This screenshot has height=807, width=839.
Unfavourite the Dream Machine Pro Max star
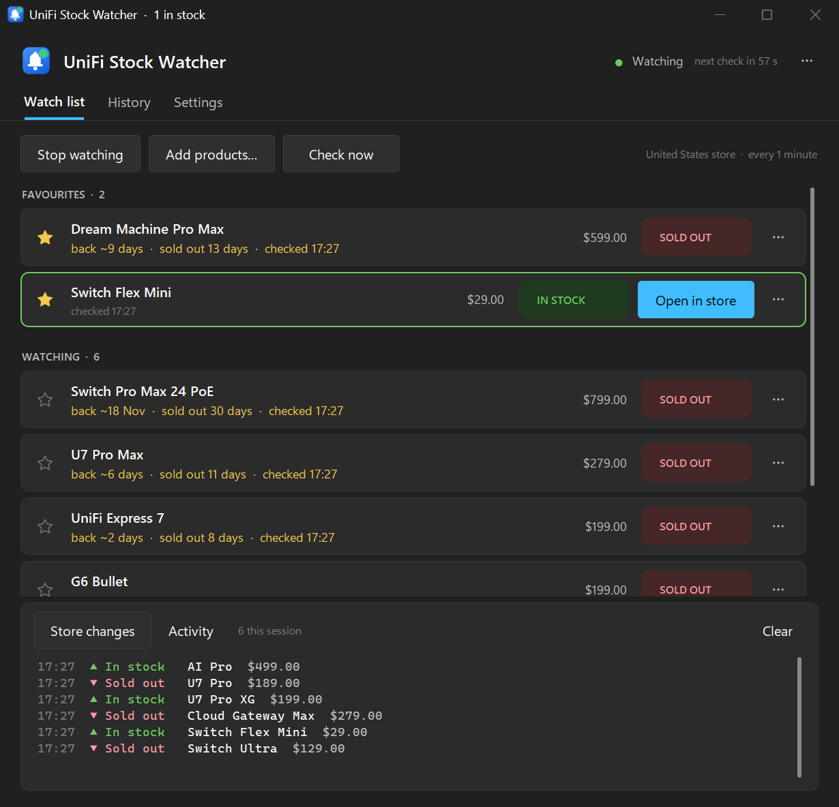(45, 237)
